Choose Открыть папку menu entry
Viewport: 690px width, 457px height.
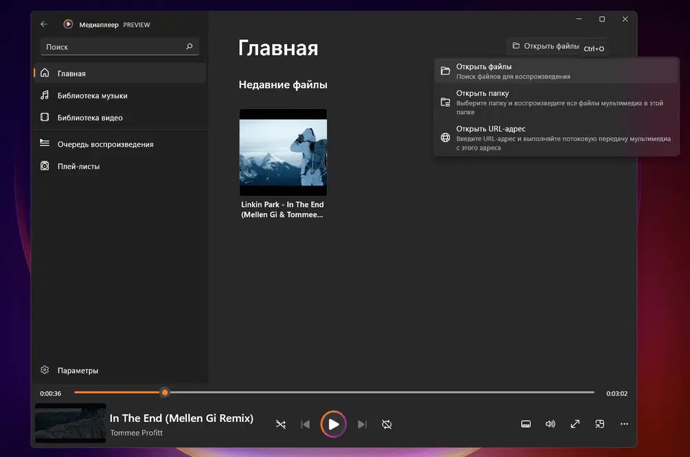[x=556, y=102]
